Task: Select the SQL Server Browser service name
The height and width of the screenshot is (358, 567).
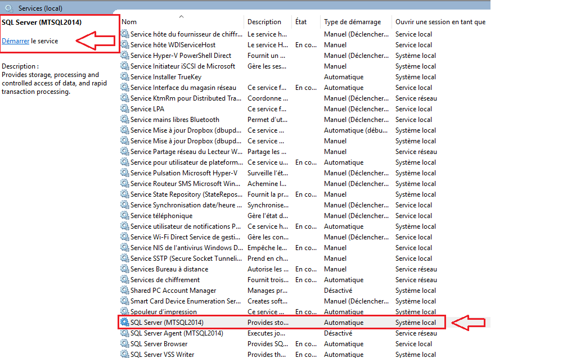Action: [159, 344]
